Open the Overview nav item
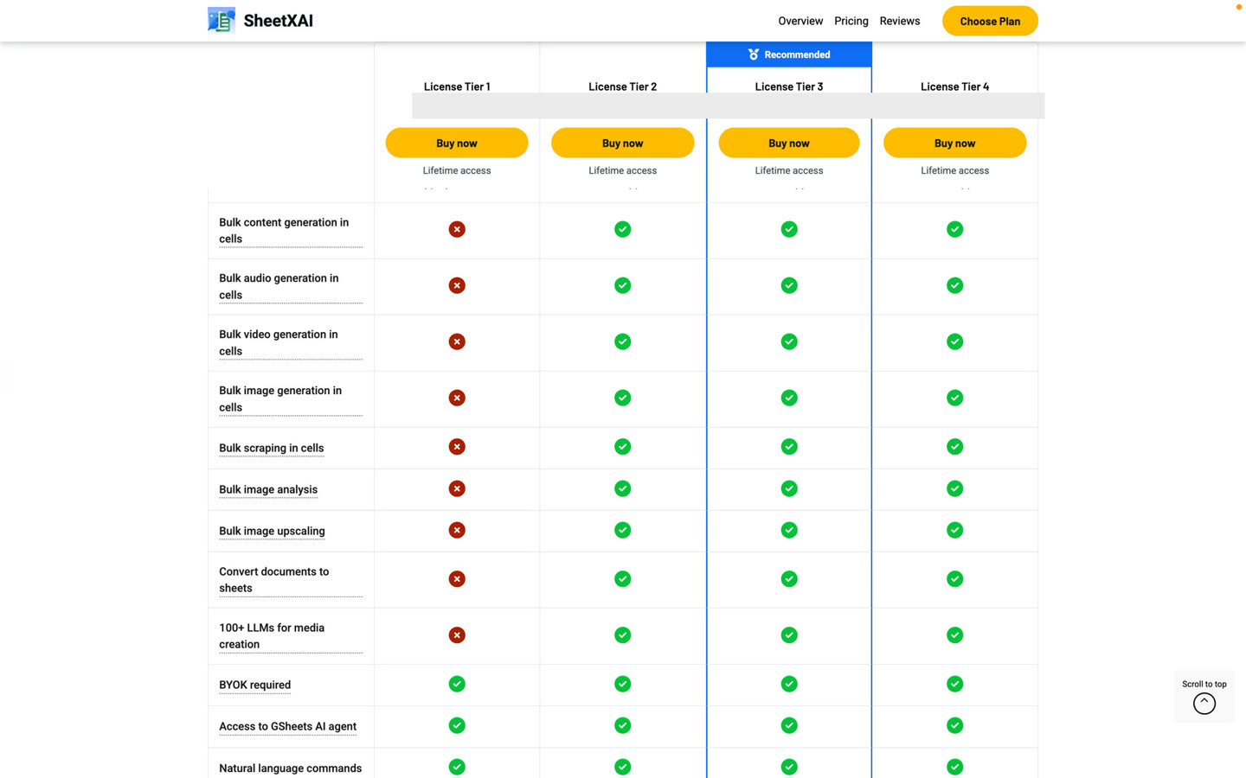Viewport: 1246px width, 778px height. pyautogui.click(x=800, y=21)
